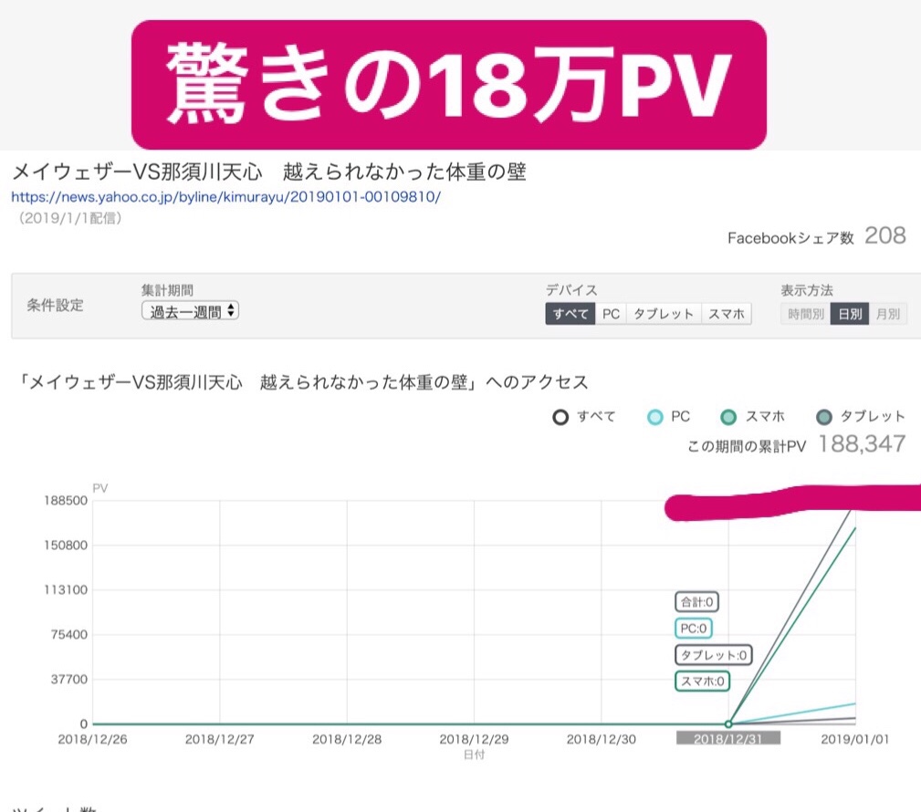
Task: Click the この期間の累計PV label
Action: point(747,447)
